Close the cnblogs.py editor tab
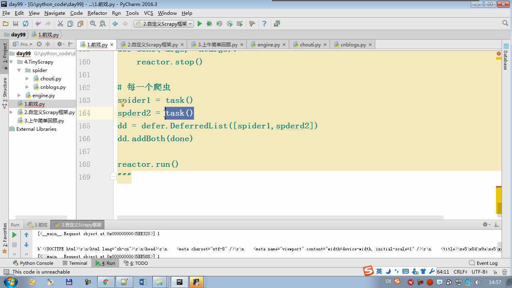512x288 pixels. (370, 45)
